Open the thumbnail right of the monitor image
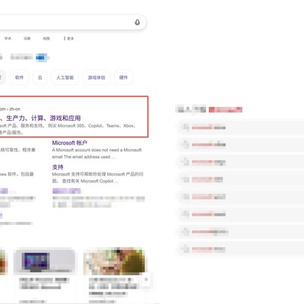The width and height of the screenshot is (304, 304). point(114,261)
